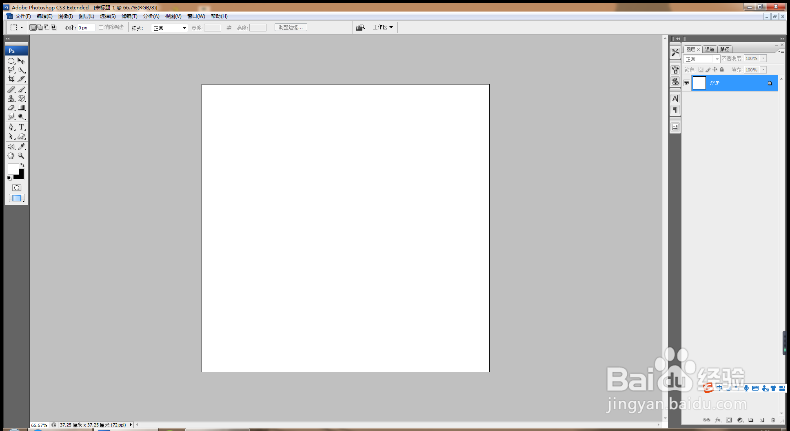Select the Pen tool
The image size is (790, 431).
click(x=11, y=127)
